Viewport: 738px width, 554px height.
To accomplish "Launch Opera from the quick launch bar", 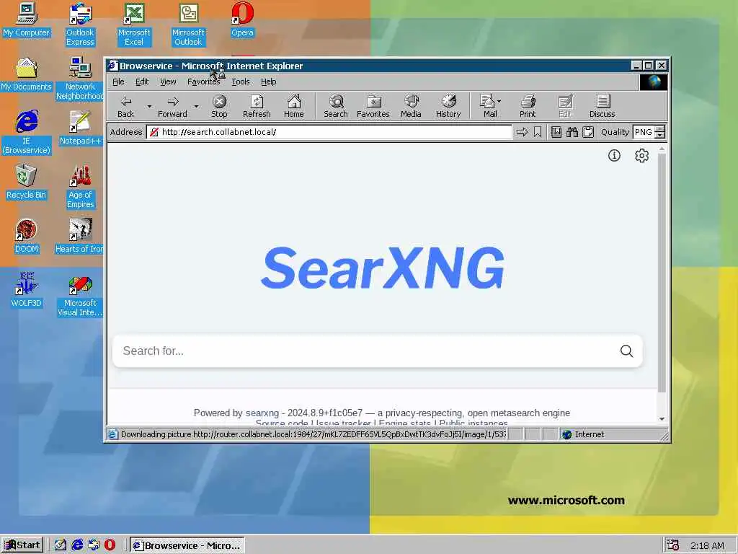I will pyautogui.click(x=110, y=545).
